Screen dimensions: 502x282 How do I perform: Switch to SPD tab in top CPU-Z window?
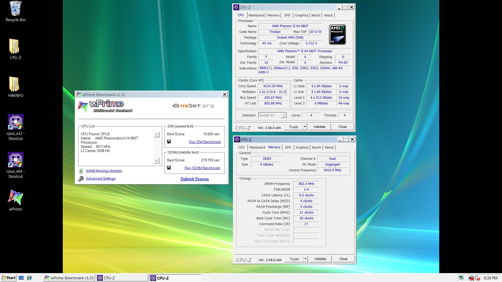[x=287, y=15]
